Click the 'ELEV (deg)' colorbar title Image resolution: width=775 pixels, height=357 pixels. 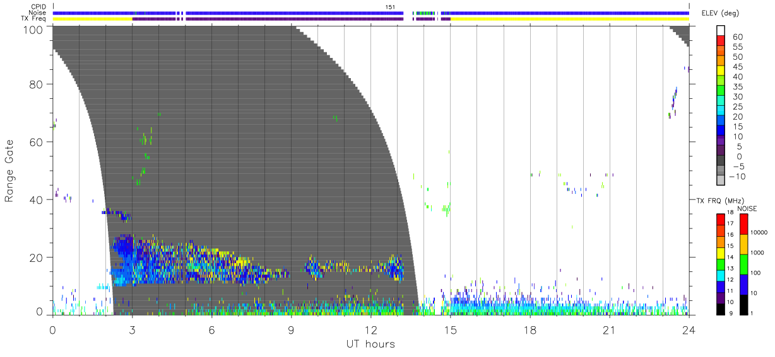point(719,13)
